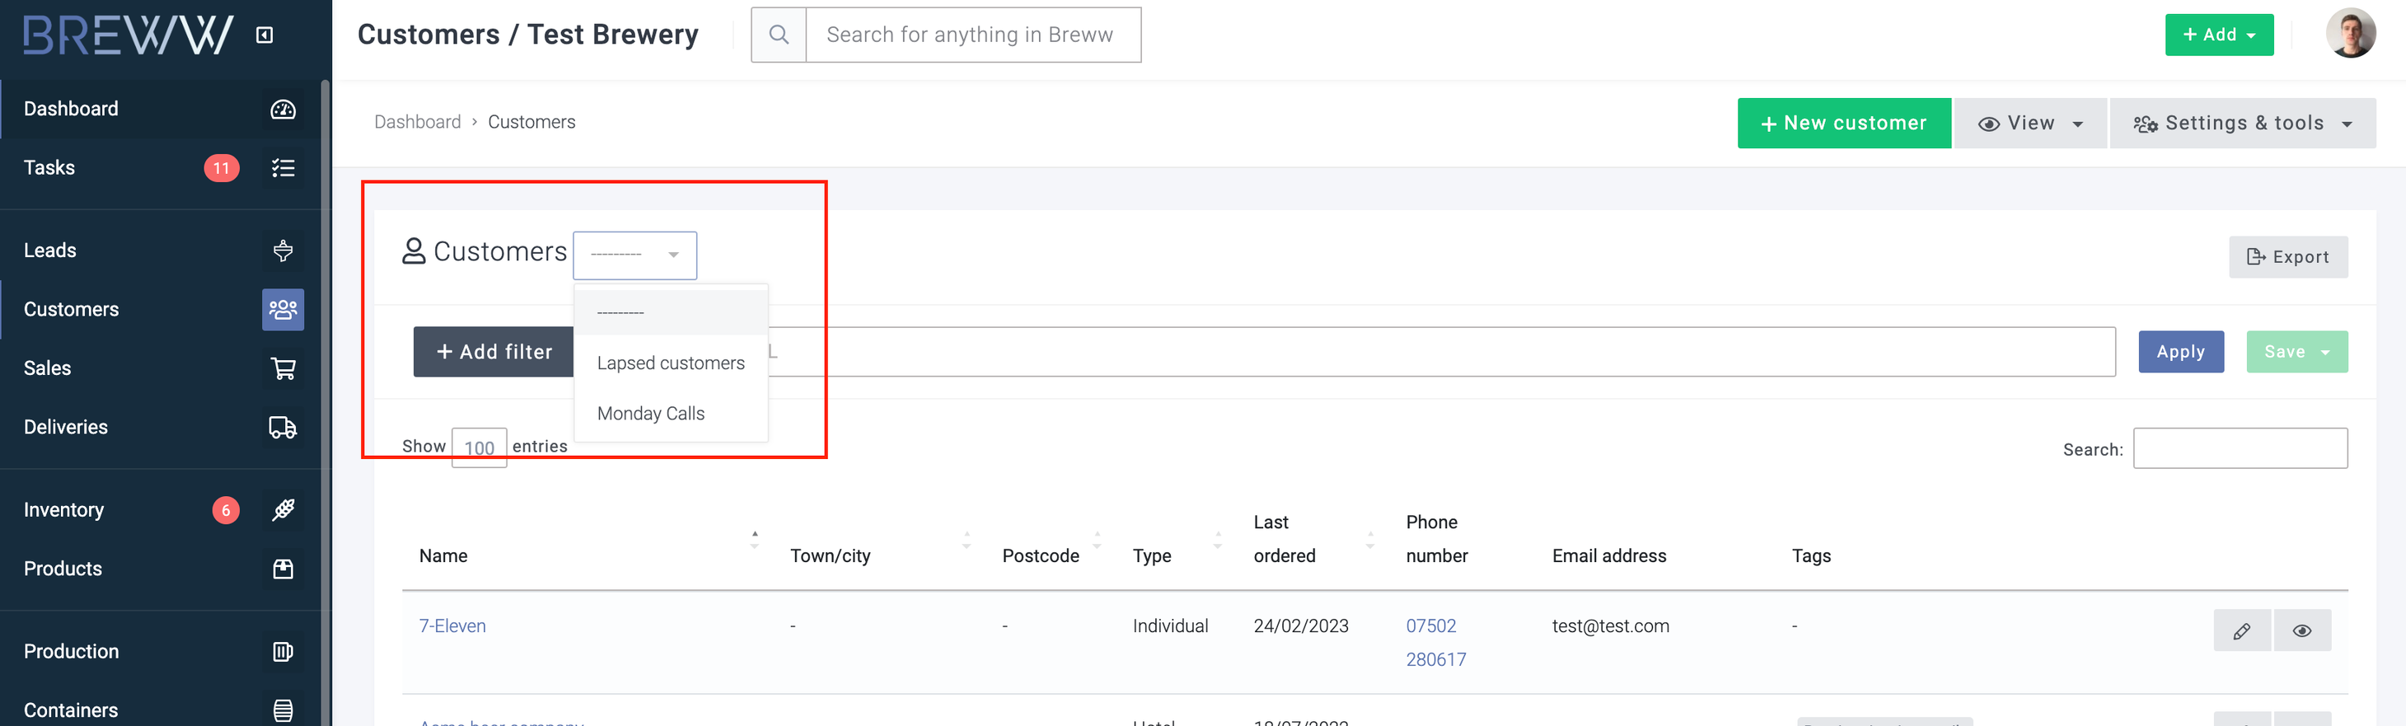Click the Production beer mug icon
The image size is (2406, 726).
point(283,651)
